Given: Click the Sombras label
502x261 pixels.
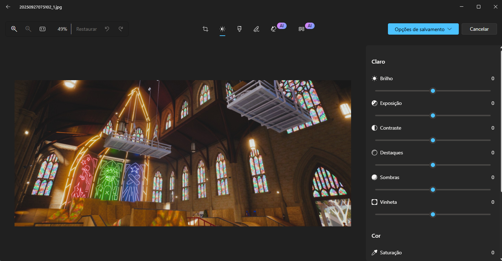Looking at the screenshot, I should pyautogui.click(x=390, y=177).
